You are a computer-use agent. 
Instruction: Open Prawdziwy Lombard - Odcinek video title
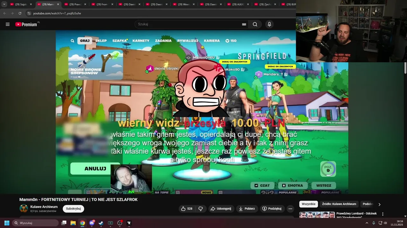[x=356, y=215]
